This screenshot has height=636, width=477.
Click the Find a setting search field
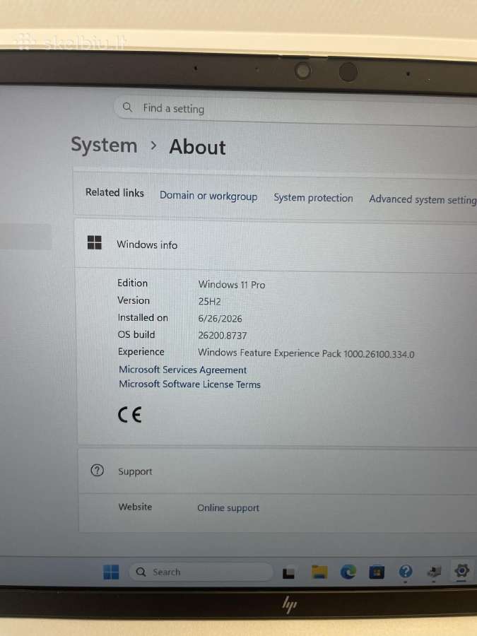click(x=295, y=110)
